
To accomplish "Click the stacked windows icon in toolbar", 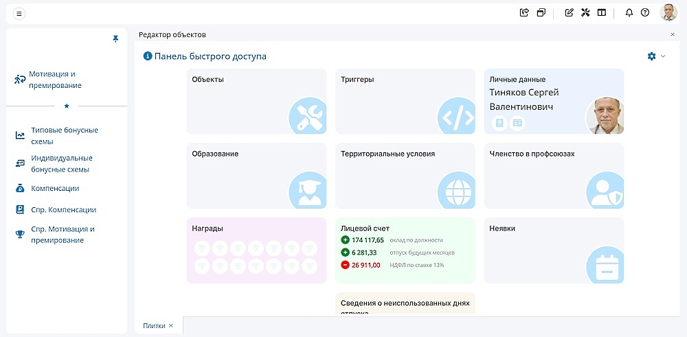I will pos(541,12).
